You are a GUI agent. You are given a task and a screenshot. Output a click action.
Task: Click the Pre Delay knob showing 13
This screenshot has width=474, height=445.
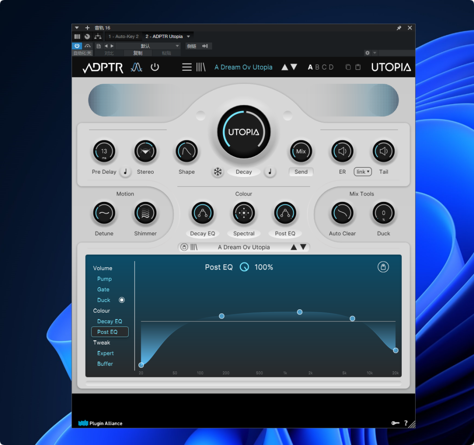point(104,151)
